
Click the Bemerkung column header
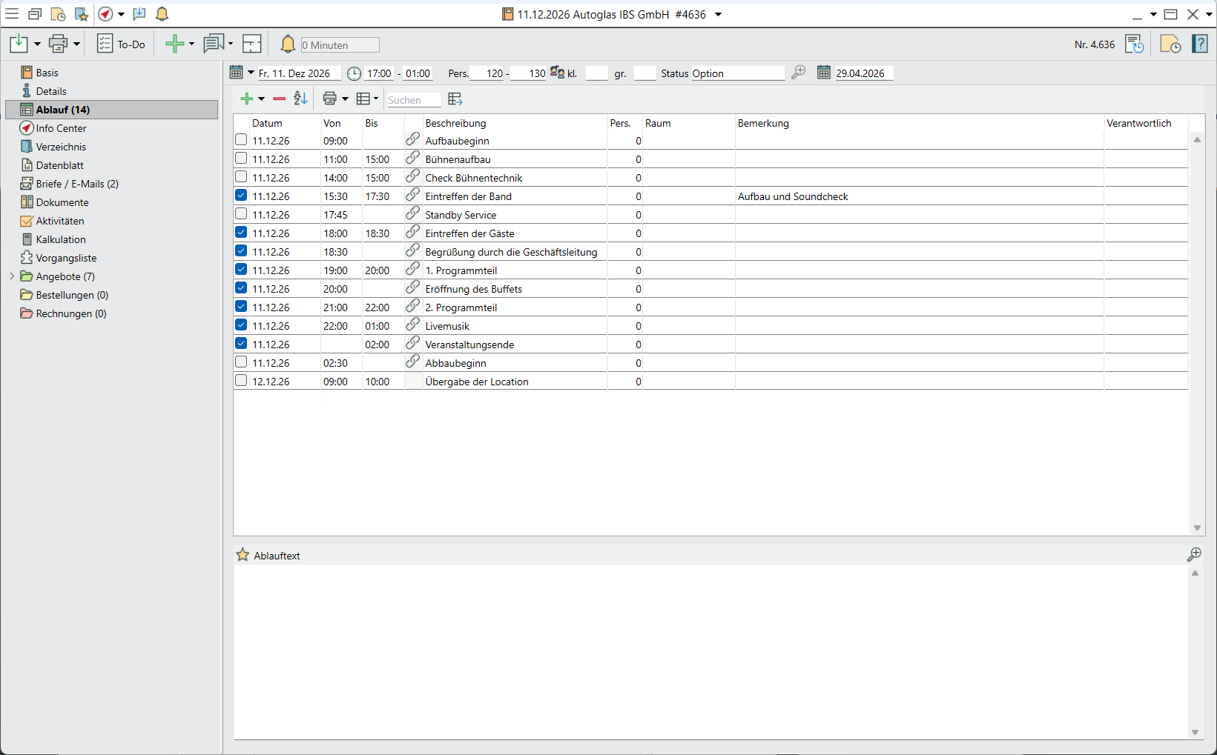pos(763,123)
